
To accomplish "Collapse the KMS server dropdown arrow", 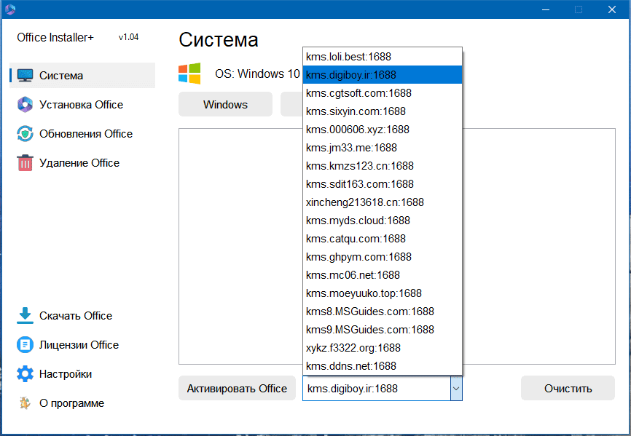I will pos(456,389).
